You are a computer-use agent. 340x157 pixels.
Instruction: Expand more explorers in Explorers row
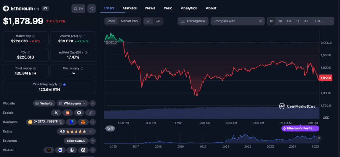click(93, 140)
